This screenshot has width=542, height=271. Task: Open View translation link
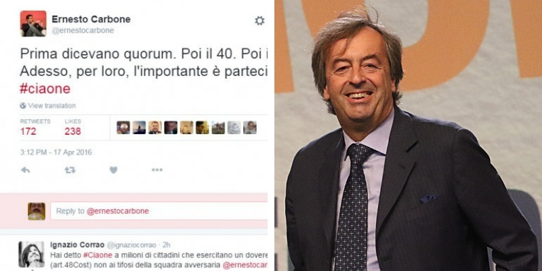tap(52, 106)
